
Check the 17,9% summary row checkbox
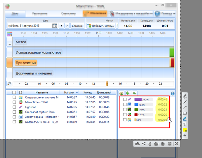pyautogui.click(x=125, y=109)
